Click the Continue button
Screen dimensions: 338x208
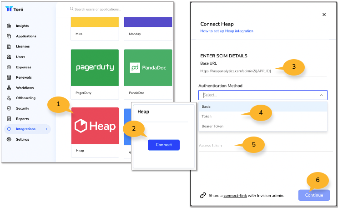[314, 195]
